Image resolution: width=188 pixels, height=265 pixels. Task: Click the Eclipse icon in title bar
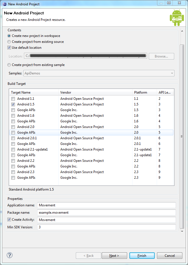click(x=5, y=4)
